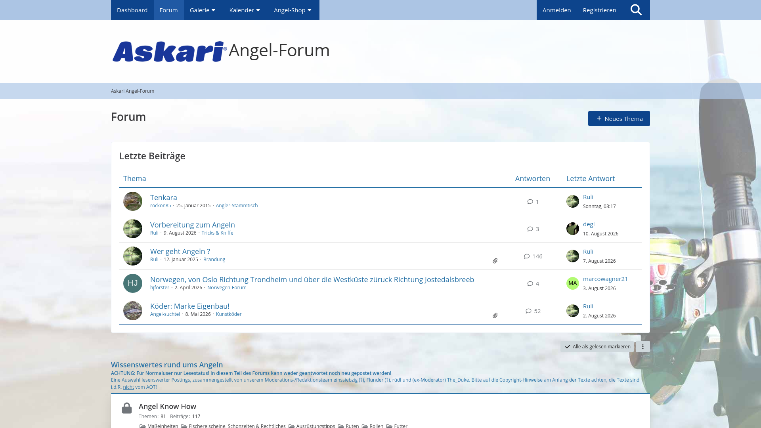Click Anmelden to log in
Screen dimensions: 761x428
556,10
